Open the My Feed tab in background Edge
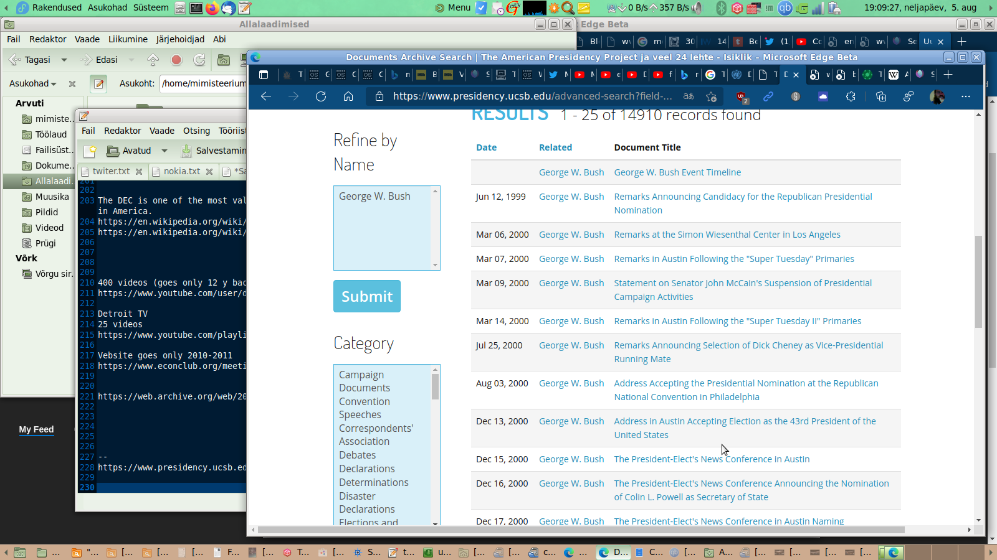 pyautogui.click(x=36, y=429)
